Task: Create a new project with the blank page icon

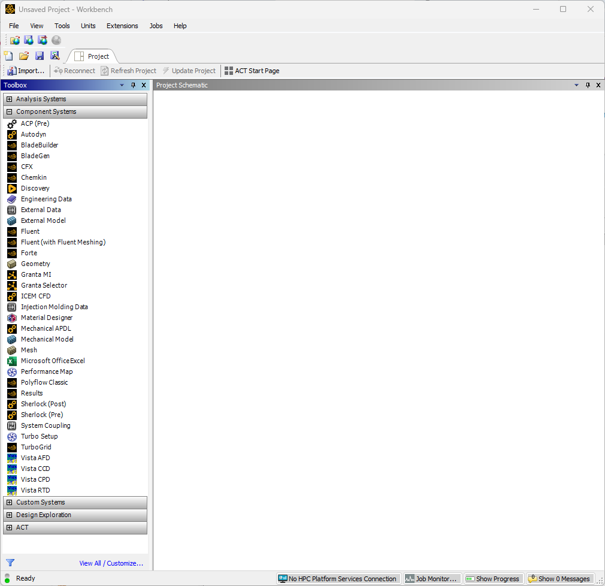Action: coord(8,56)
